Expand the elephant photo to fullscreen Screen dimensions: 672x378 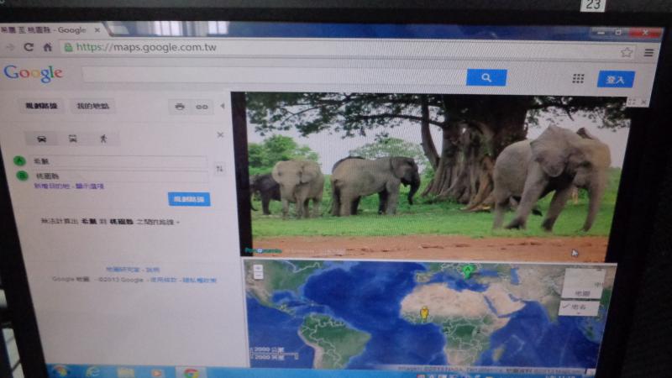[633, 102]
